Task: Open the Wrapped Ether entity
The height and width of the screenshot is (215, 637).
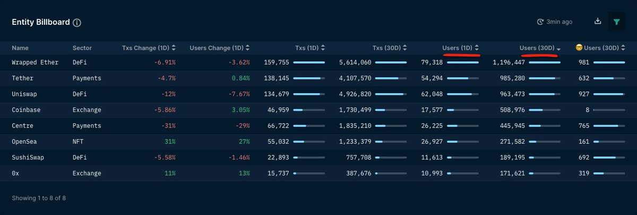Action: click(x=35, y=62)
